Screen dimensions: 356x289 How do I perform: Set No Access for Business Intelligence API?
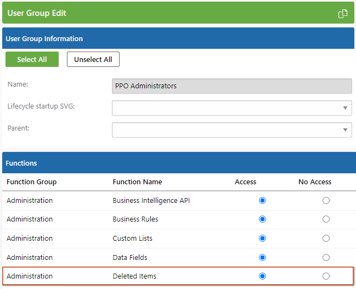[x=326, y=201]
